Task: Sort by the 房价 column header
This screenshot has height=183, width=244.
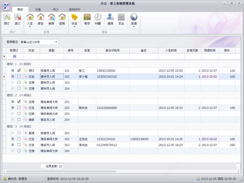Action: [x=227, y=50]
